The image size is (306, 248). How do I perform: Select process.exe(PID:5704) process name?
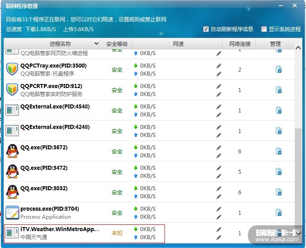click(50, 209)
